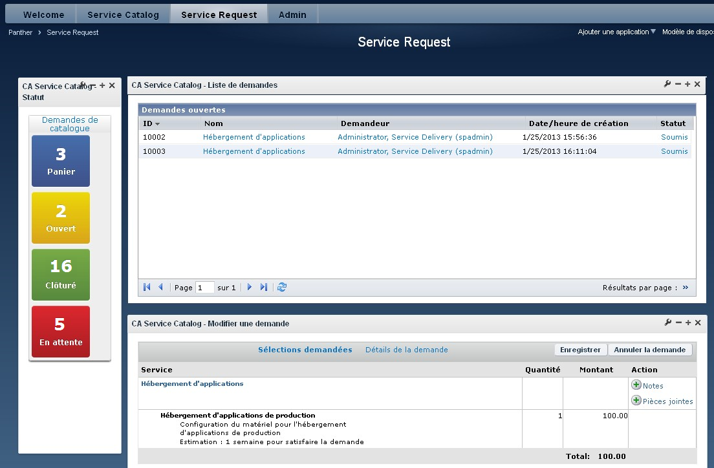The image size is (714, 468).
Task: Open the Hébergement d'applications service link
Action: click(192, 384)
